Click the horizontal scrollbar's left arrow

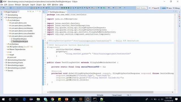pos(48,92)
